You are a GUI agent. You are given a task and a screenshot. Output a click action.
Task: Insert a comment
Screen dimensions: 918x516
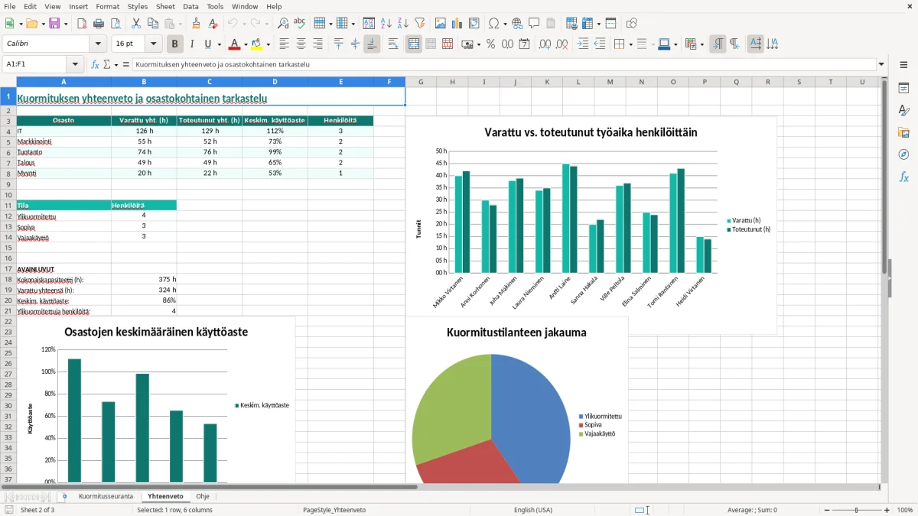[x=534, y=24]
